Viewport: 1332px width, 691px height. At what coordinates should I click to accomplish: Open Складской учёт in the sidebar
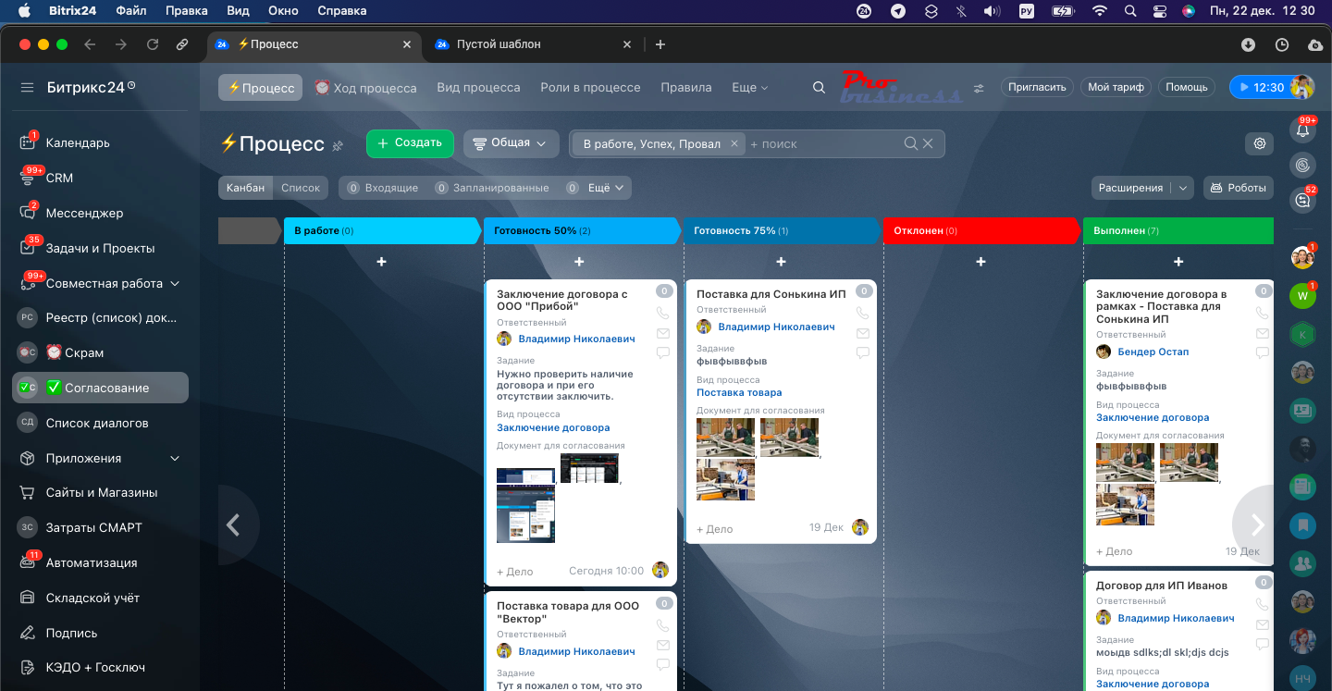(x=92, y=598)
